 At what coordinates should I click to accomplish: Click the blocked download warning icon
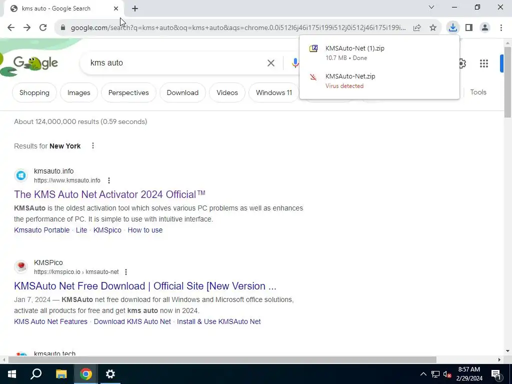pyautogui.click(x=313, y=77)
